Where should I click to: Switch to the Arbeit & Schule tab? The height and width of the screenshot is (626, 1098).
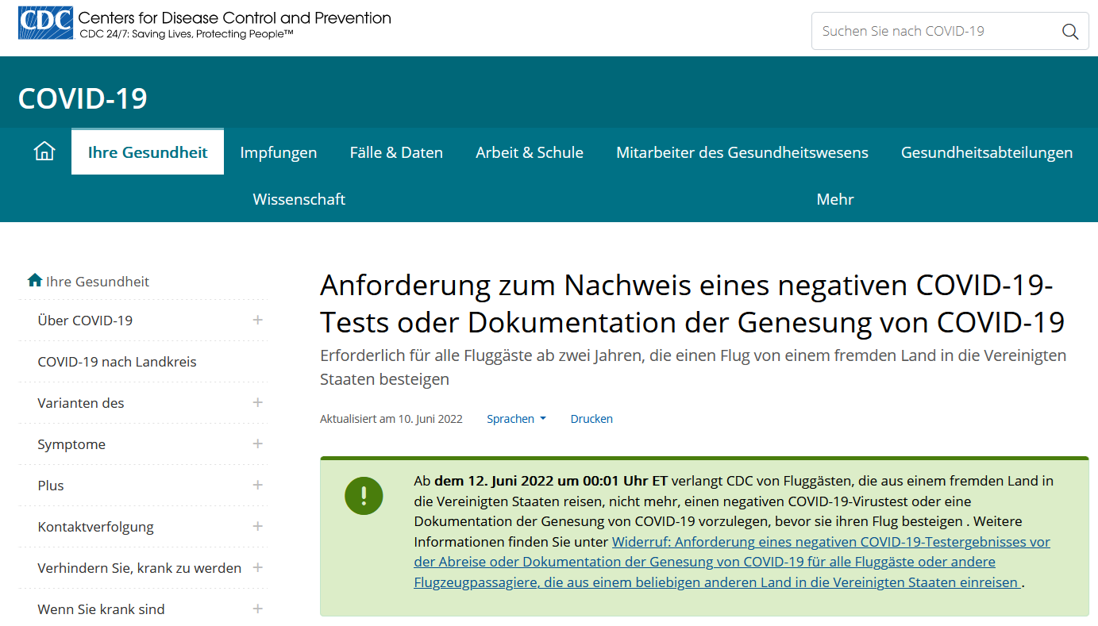click(529, 152)
